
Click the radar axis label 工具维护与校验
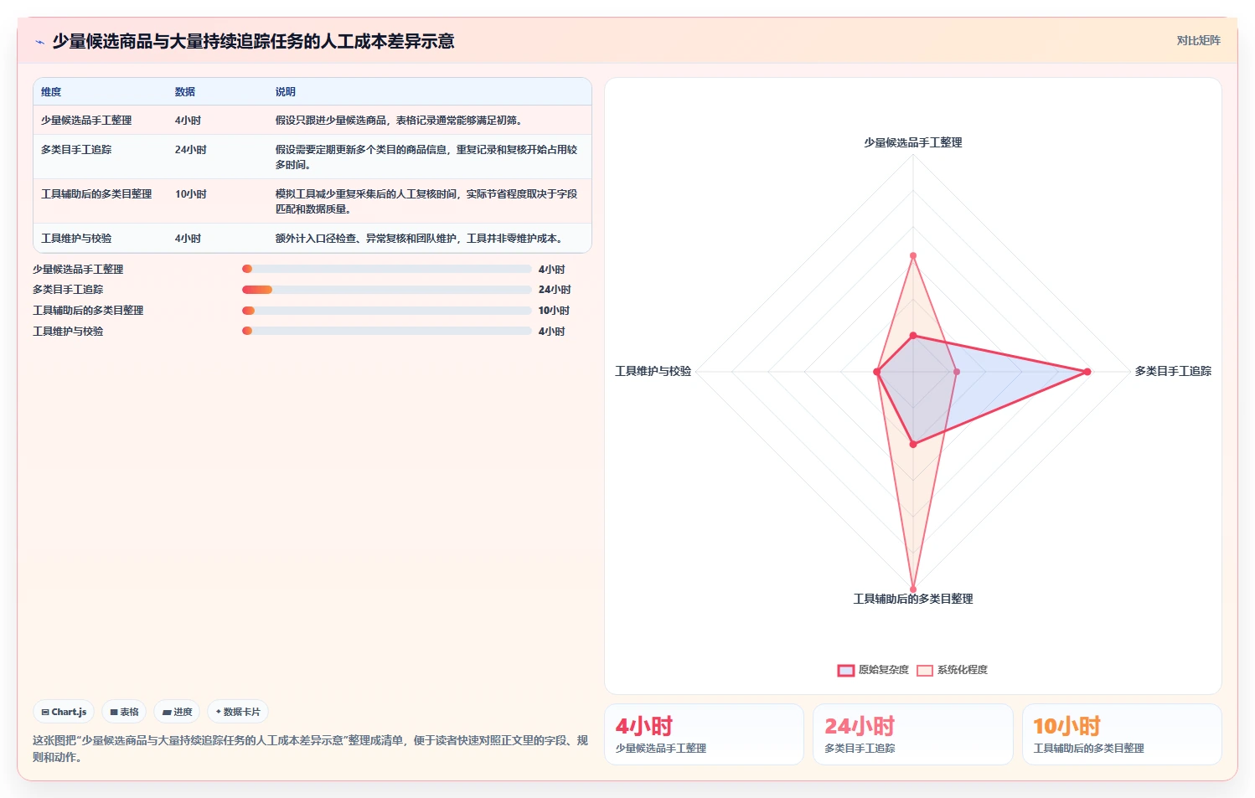[653, 371]
